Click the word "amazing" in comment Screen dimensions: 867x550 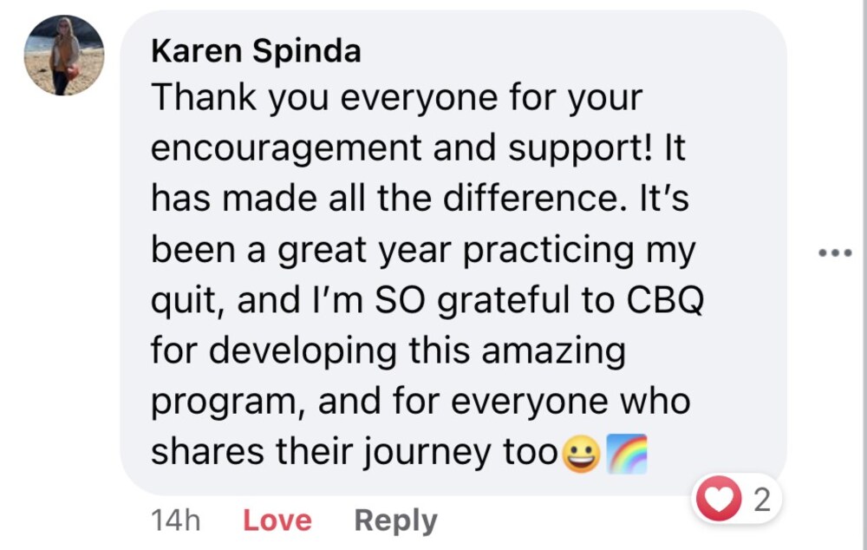[553, 351]
